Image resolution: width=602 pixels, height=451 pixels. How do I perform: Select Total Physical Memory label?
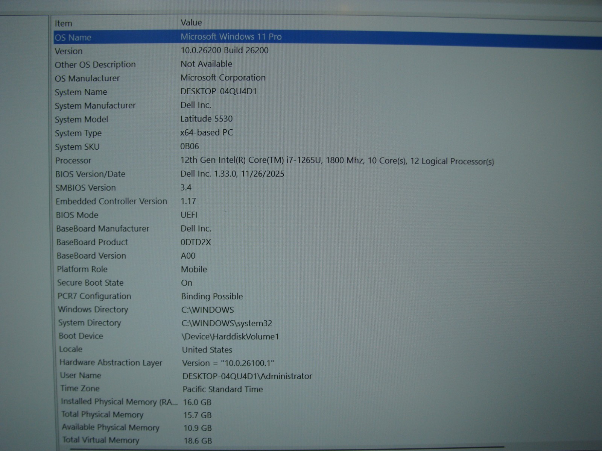(x=103, y=415)
